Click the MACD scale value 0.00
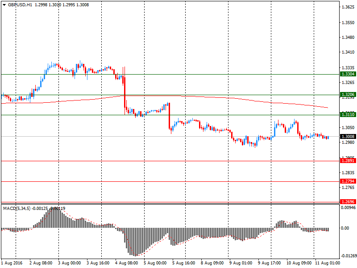The height and width of the screenshot is (268, 357). [345, 228]
